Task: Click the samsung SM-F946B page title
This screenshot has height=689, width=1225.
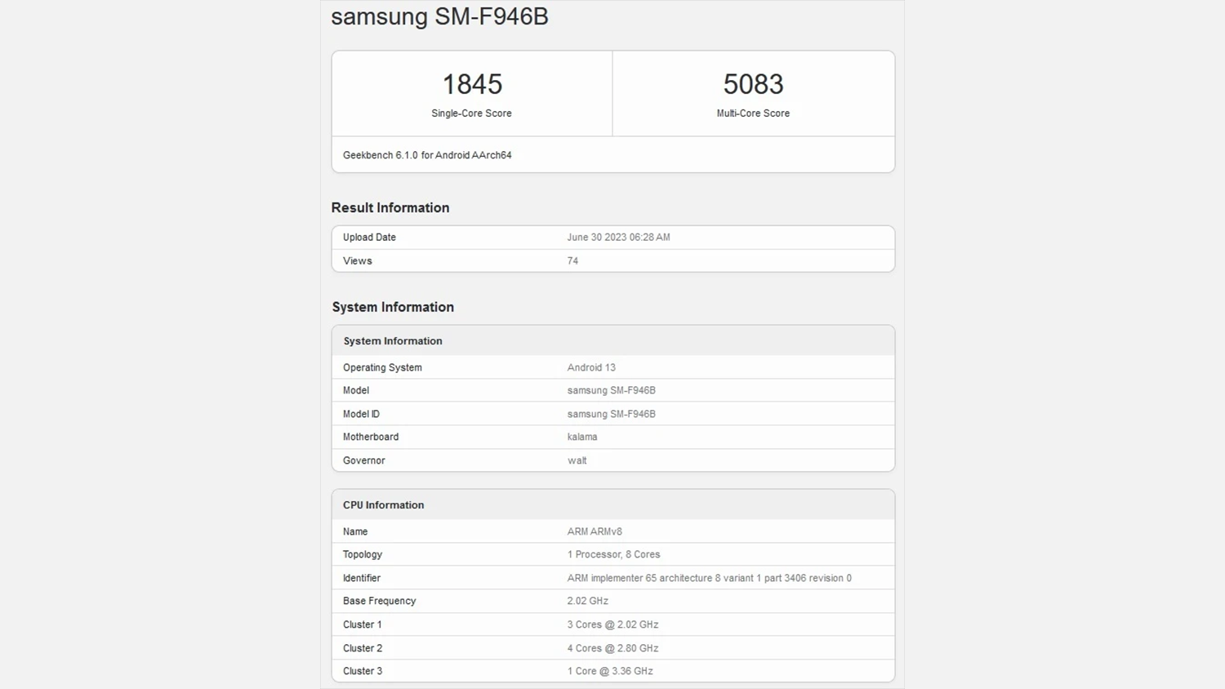Action: pyautogui.click(x=439, y=17)
